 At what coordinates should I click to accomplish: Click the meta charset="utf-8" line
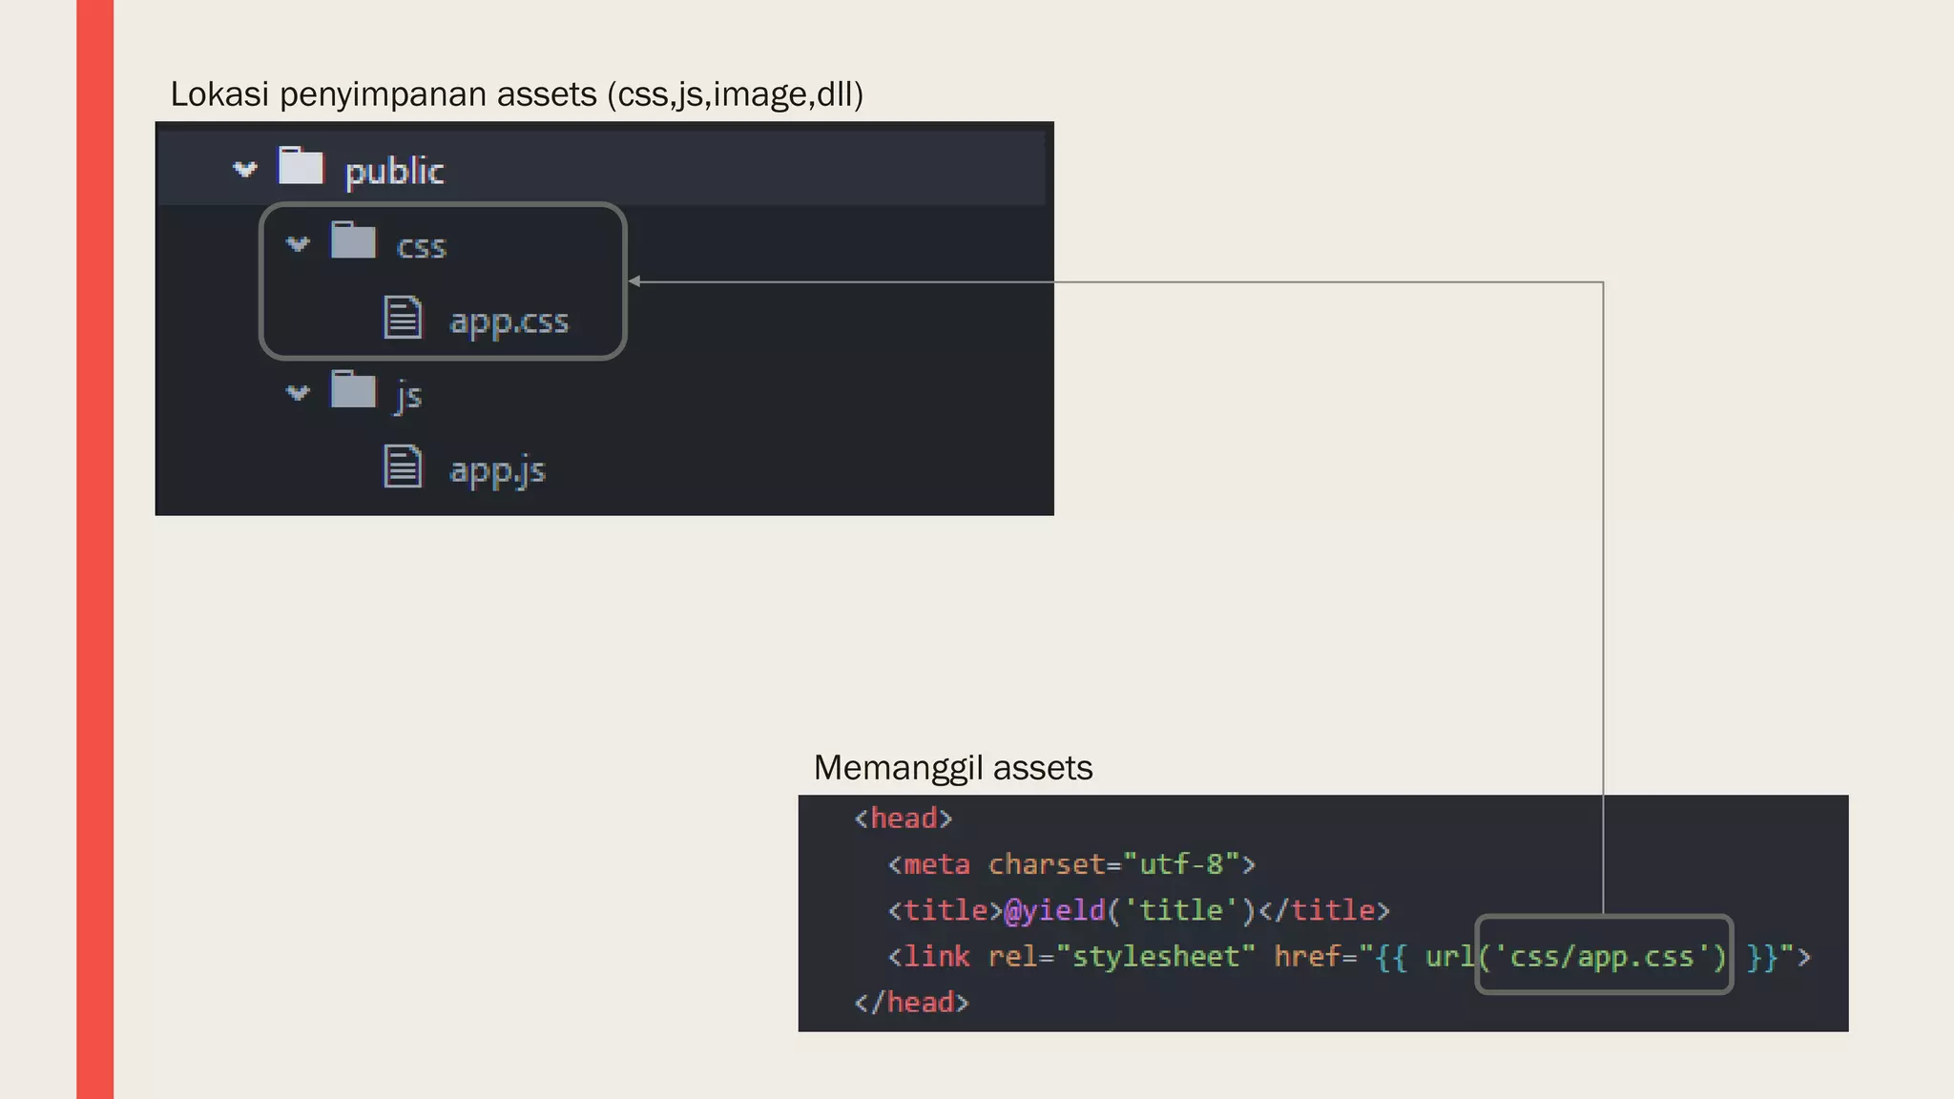(1071, 864)
